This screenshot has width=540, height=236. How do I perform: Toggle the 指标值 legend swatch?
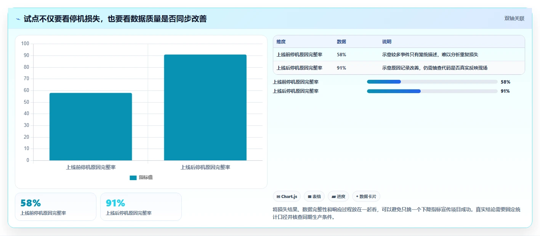133,177
